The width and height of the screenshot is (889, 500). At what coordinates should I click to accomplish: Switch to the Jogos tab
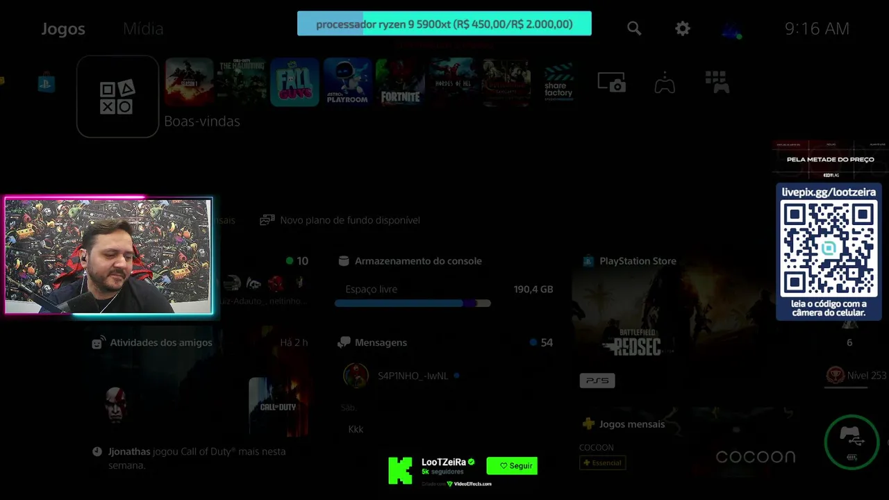coord(63,28)
